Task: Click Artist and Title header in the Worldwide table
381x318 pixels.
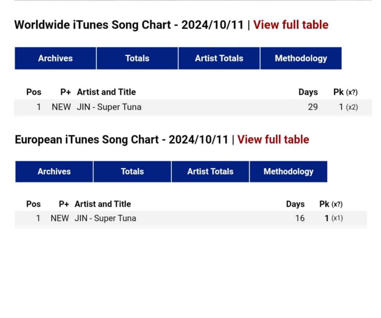Action: point(106,92)
